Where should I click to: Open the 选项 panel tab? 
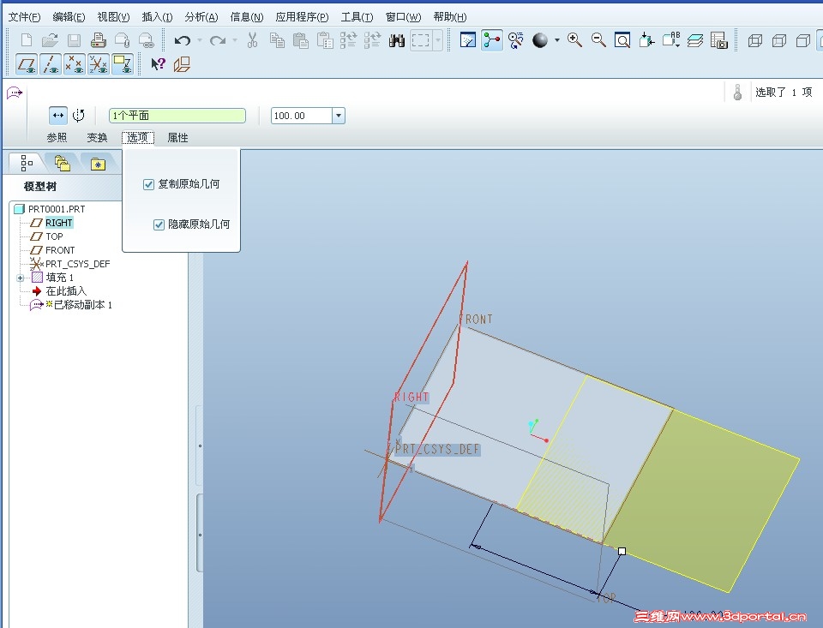[x=137, y=137]
